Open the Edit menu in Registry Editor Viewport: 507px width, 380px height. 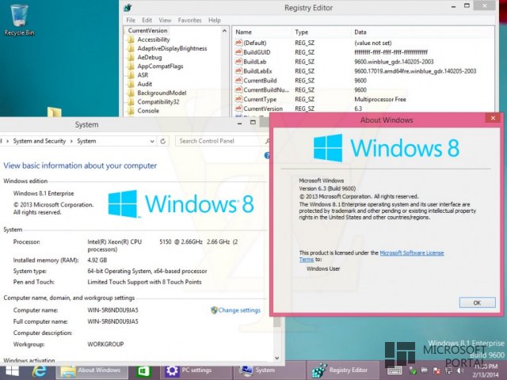(147, 20)
